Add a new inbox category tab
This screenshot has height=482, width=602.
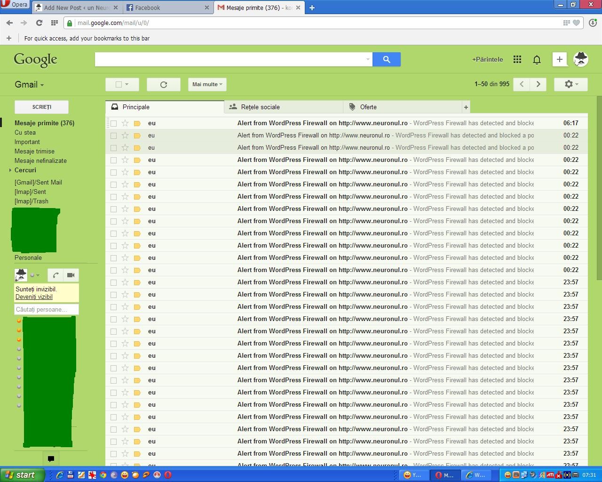466,107
